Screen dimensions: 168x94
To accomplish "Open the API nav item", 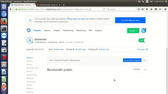I will click(x=90, y=31).
